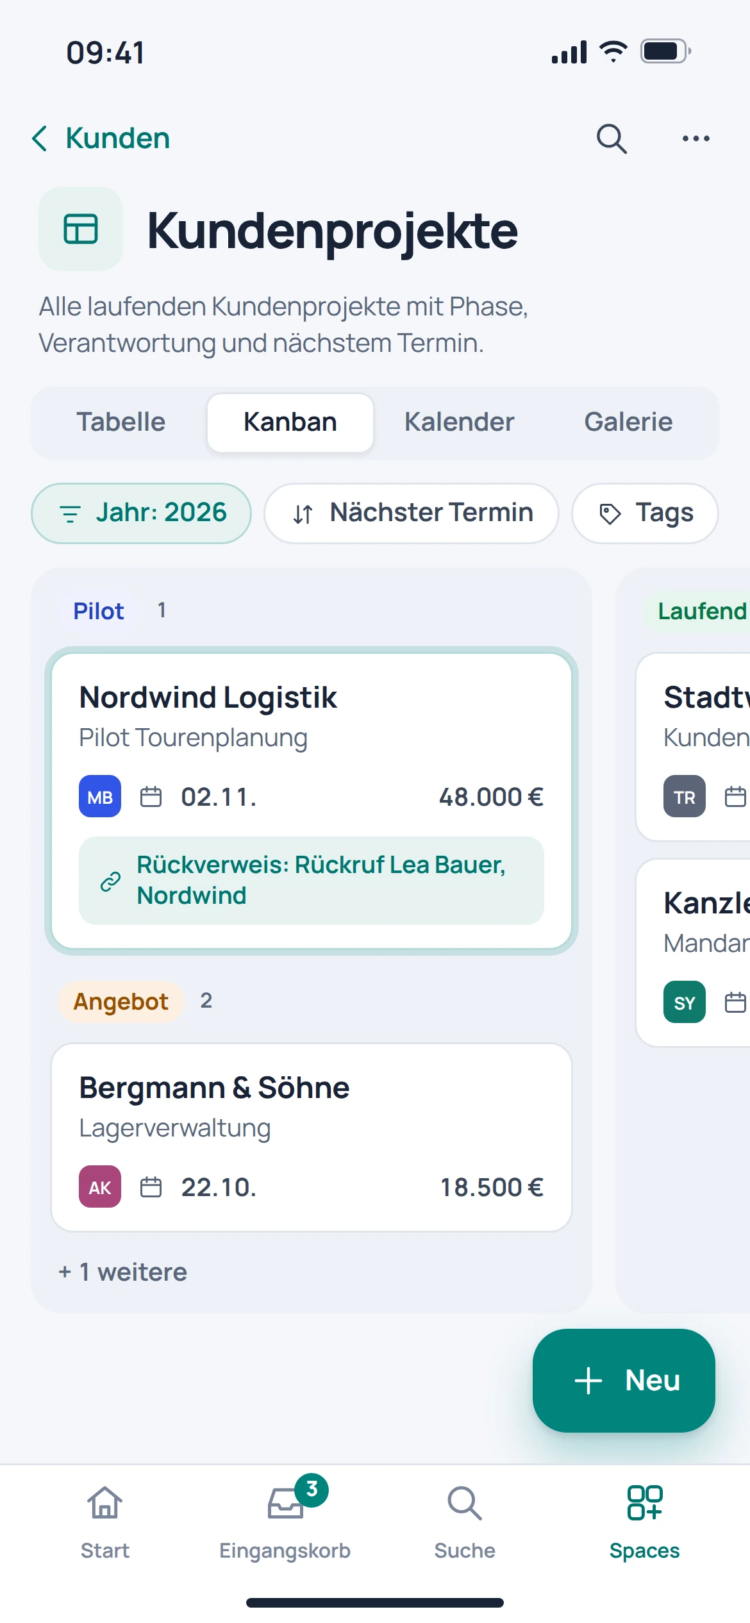Tap the Angebot phase label
This screenshot has height=1623, width=750.
point(121,1001)
